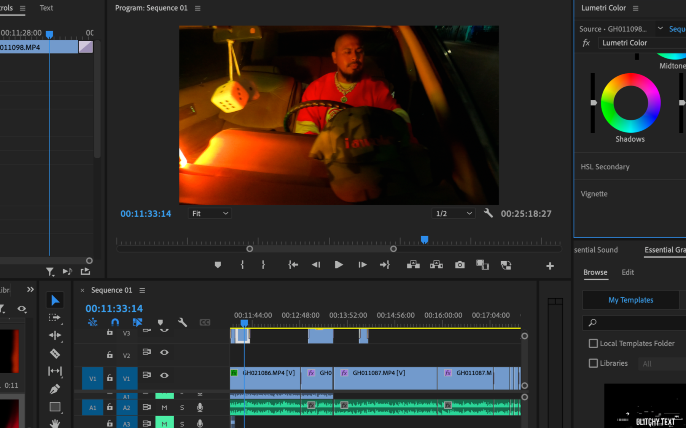The width and height of the screenshot is (686, 428).
Task: Open Sequence 01 timeline panel menu
Action: tap(142, 290)
